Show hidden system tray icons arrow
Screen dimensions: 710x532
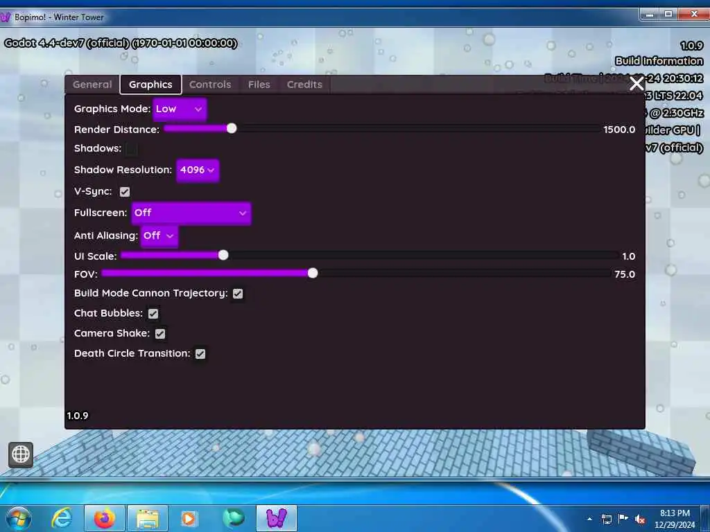click(589, 519)
